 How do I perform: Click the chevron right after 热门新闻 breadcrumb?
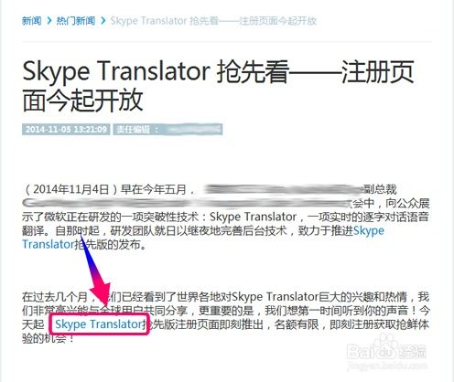click(x=103, y=21)
